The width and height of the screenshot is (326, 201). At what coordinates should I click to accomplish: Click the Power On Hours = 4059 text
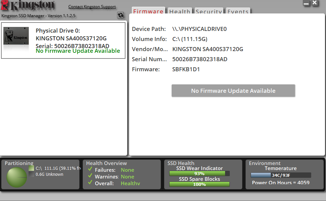(281, 183)
